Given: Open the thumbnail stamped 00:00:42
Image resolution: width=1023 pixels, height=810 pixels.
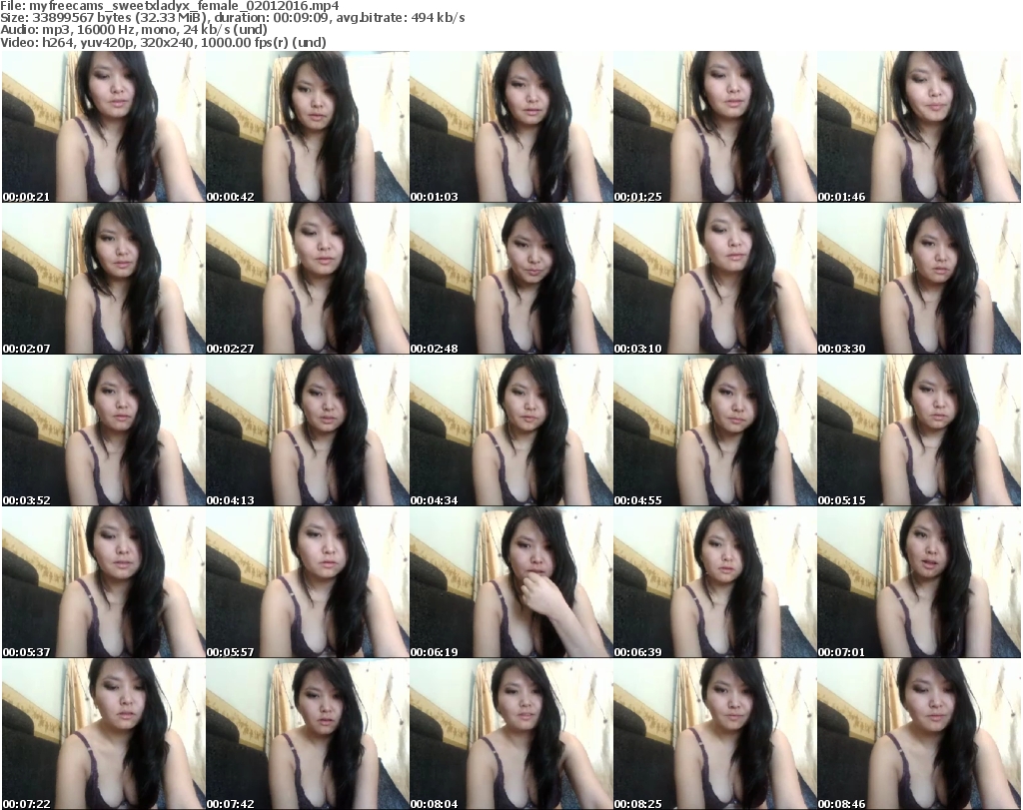Looking at the screenshot, I should (308, 127).
